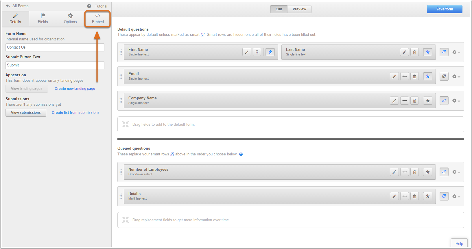
Task: Switch to the Options tab
Action: (x=70, y=18)
